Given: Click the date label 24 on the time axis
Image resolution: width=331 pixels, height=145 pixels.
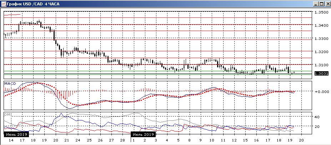Looking at the screenshot, I should pyautogui.click(x=78, y=140).
